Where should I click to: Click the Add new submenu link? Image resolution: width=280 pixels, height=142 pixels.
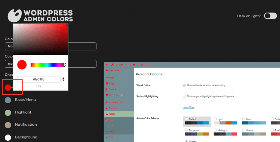[109, 126]
